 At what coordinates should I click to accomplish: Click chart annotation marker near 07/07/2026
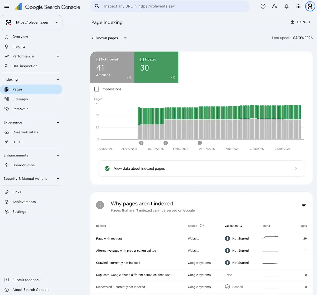click(166, 143)
